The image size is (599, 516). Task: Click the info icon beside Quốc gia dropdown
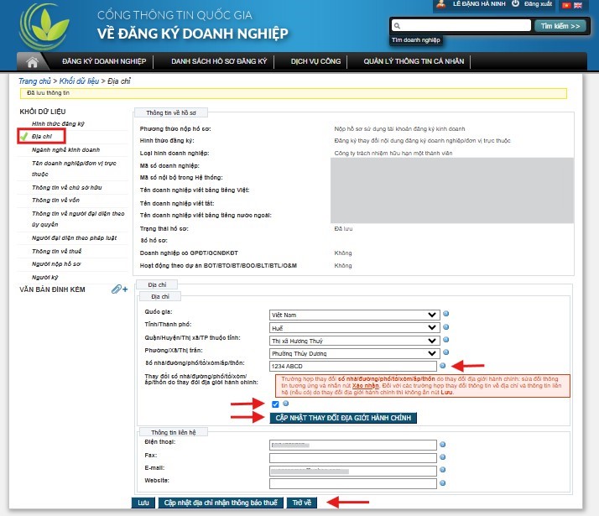447,315
